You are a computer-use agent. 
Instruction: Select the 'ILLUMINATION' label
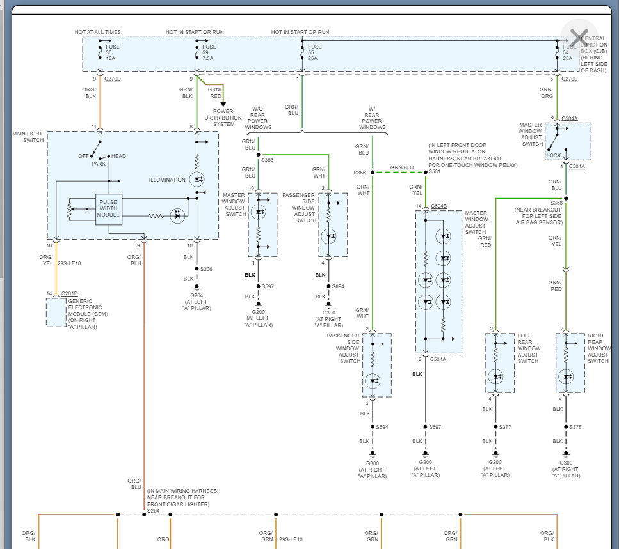[x=167, y=180]
